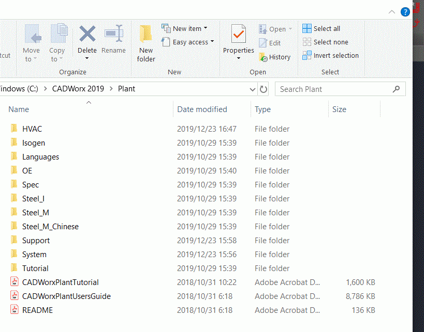The image size is (424, 332).
Task: Select the README file name
Action: pyautogui.click(x=37, y=310)
